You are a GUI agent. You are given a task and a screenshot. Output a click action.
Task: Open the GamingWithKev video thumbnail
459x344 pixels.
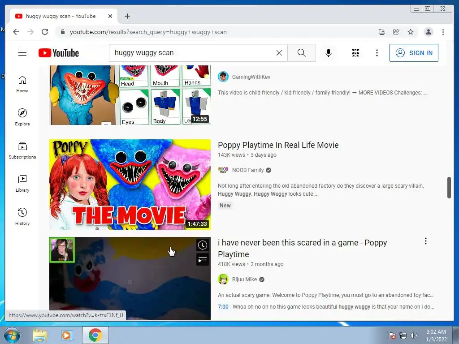click(130, 95)
